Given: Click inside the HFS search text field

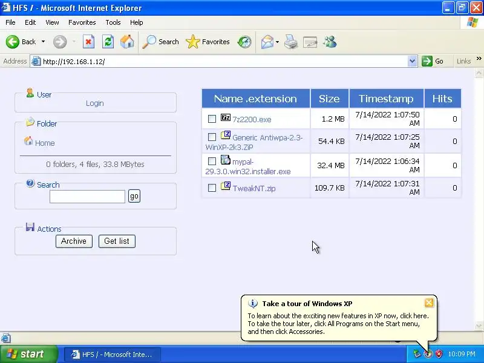Looking at the screenshot, I should 87,197.
